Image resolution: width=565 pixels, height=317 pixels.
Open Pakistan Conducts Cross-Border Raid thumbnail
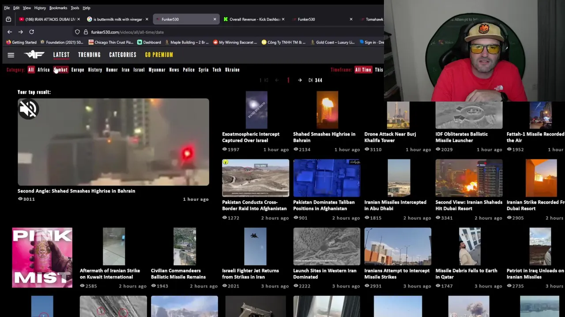coord(256,178)
